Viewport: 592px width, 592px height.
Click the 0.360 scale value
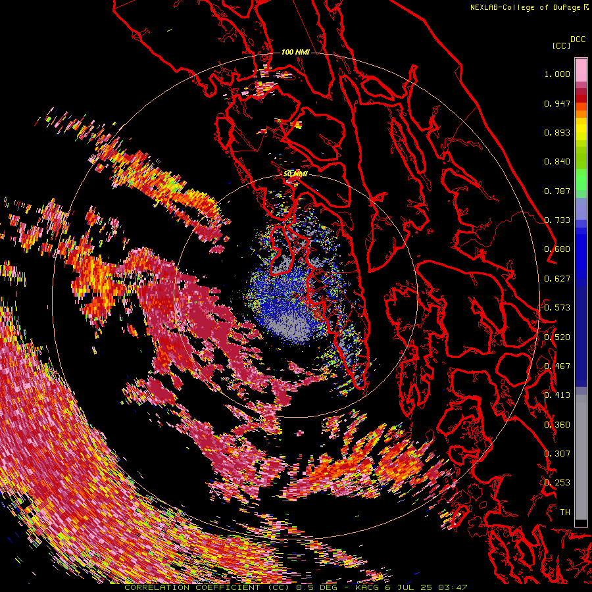557,425
